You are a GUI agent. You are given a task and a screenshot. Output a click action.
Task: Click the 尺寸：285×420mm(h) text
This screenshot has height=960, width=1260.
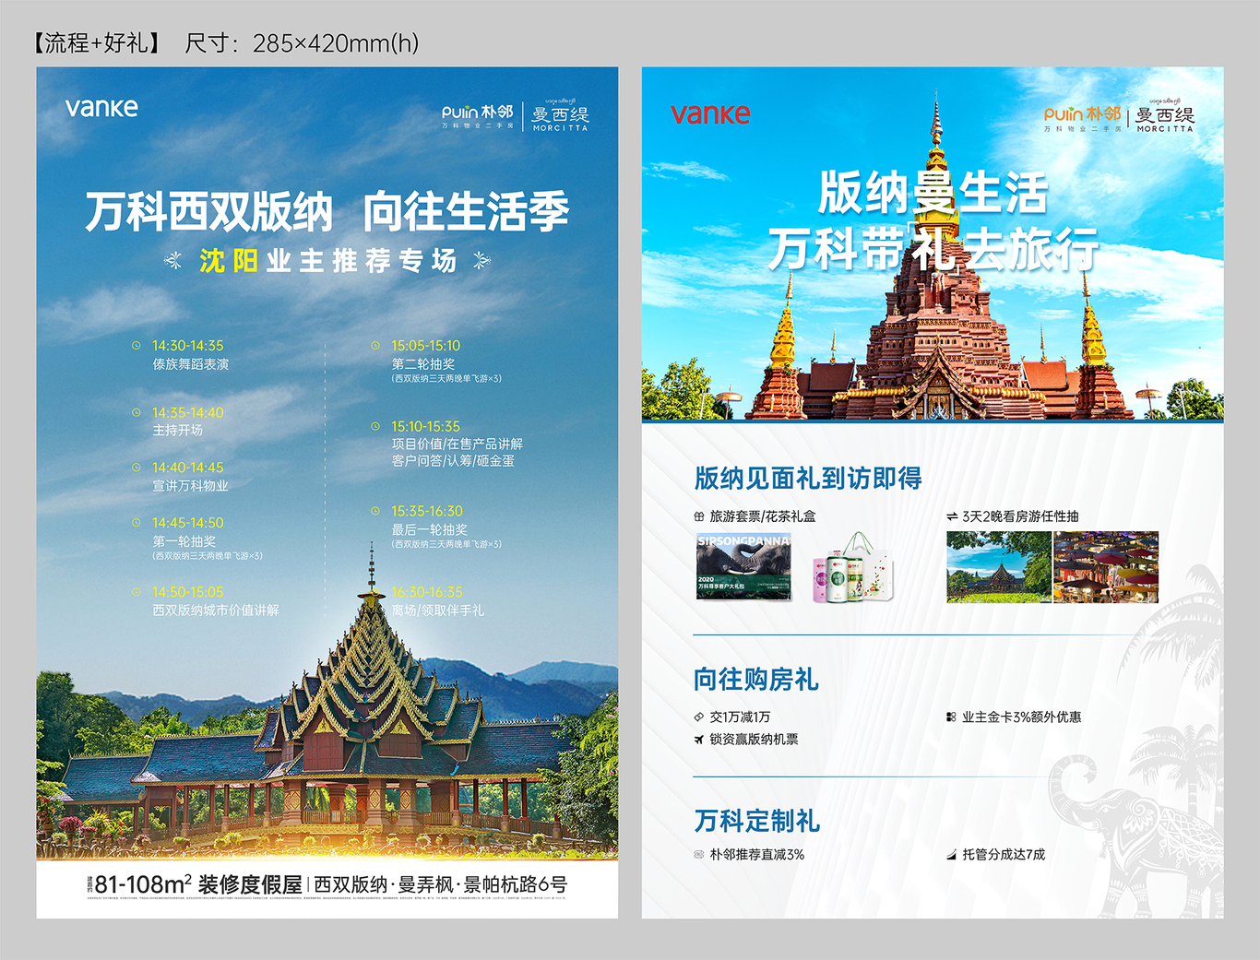pos(302,42)
